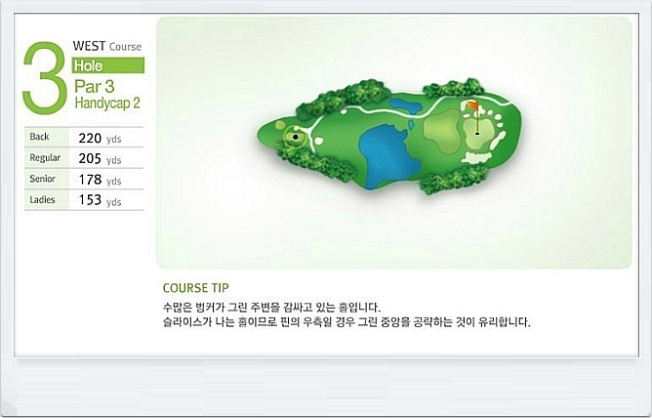Select the 'Ladies' tee row label
652x418 pixels.
42,199
